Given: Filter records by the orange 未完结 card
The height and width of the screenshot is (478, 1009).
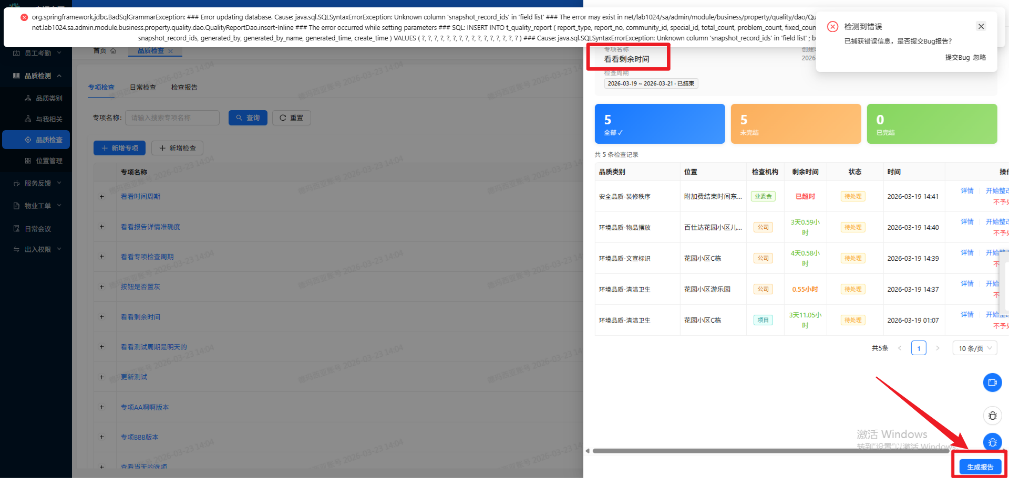Looking at the screenshot, I should coord(795,124).
